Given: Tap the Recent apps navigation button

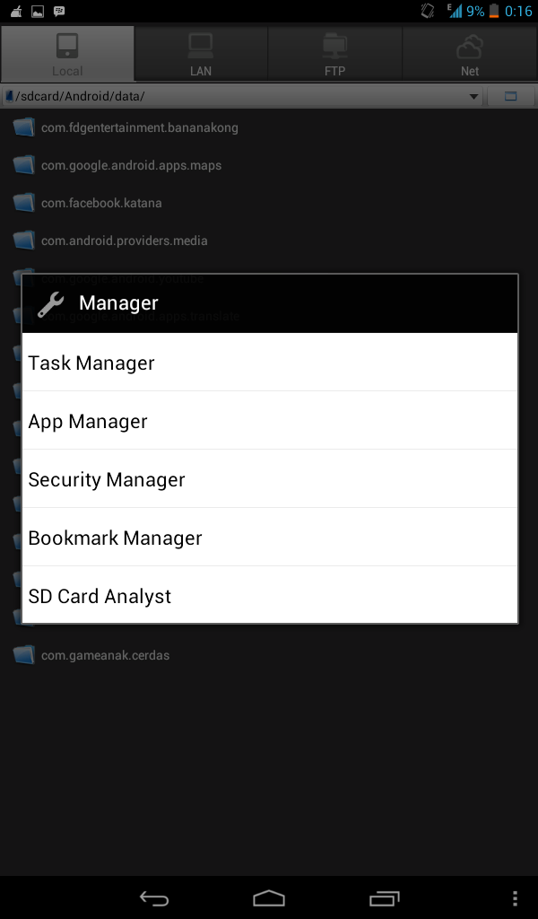Looking at the screenshot, I should pyautogui.click(x=385, y=897).
